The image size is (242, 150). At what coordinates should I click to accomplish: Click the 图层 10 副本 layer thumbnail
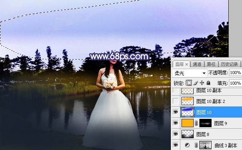[188, 91]
